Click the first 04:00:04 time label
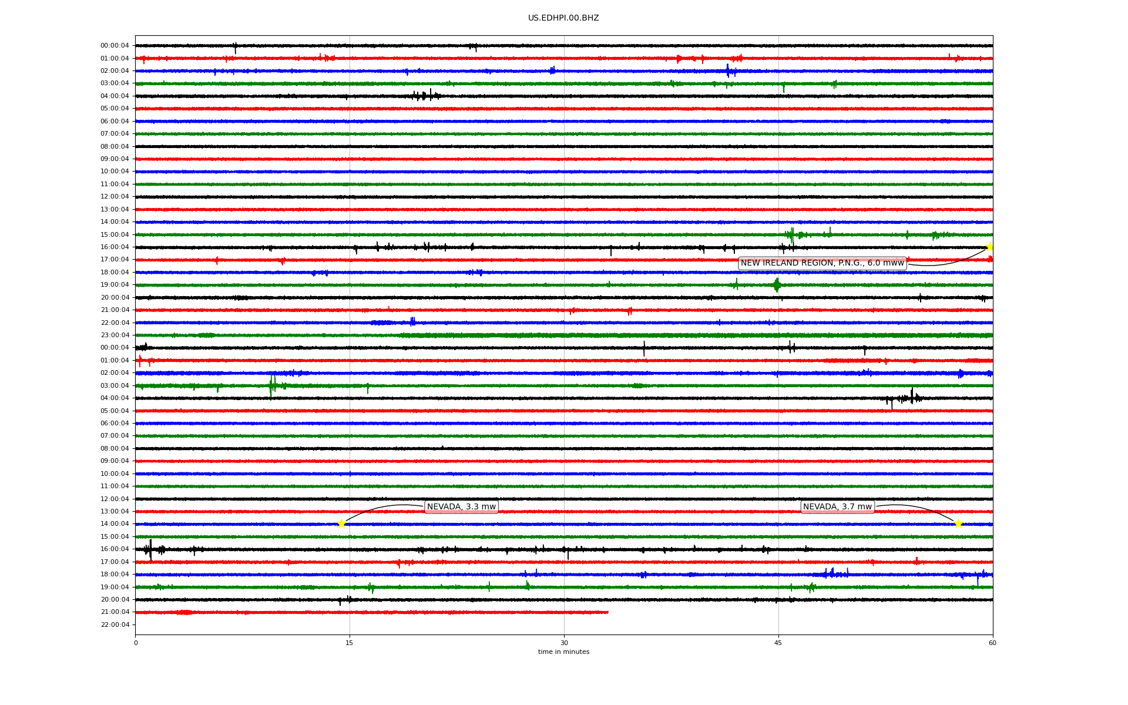 115,96
